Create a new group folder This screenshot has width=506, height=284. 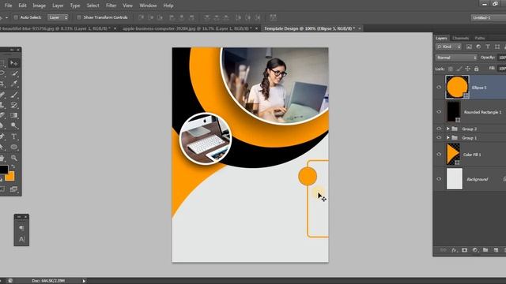click(x=485, y=250)
